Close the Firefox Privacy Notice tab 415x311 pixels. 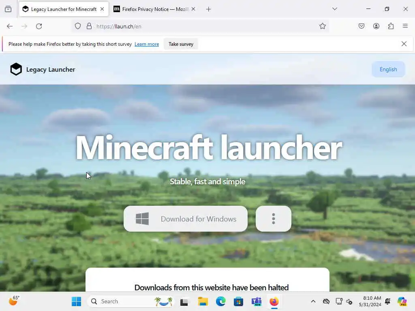[193, 9]
